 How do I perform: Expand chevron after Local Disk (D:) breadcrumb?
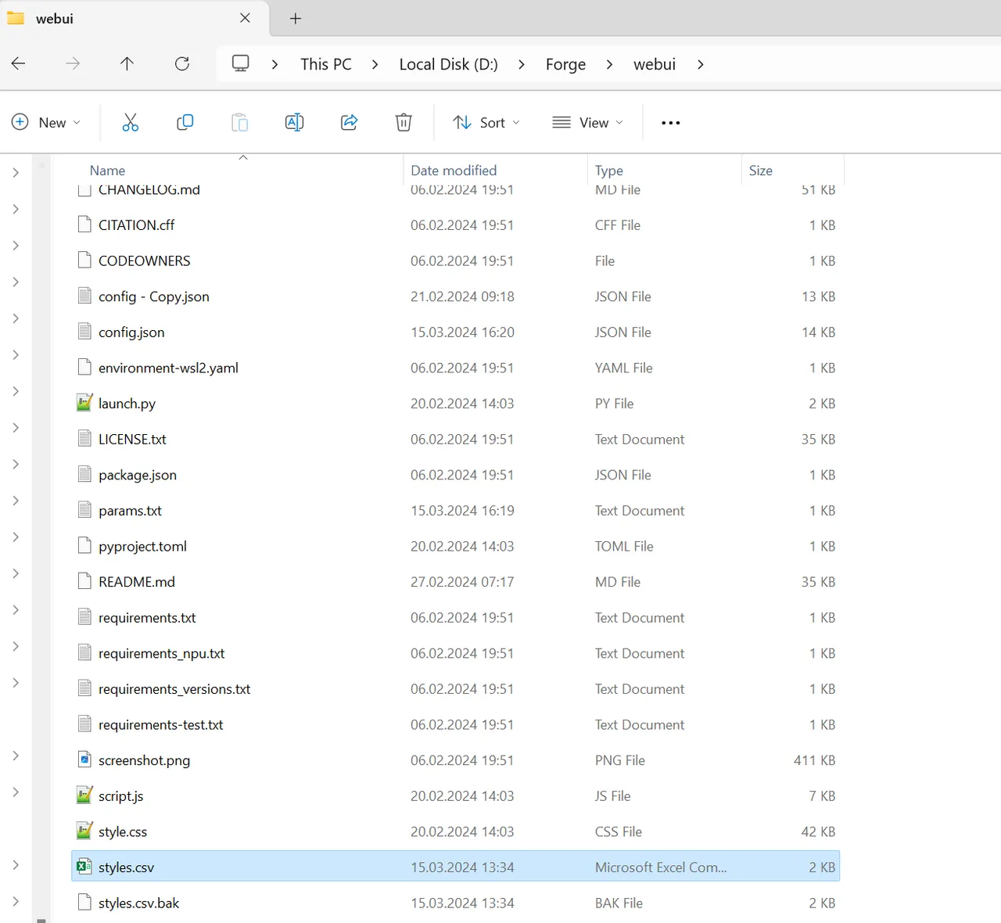click(x=522, y=64)
